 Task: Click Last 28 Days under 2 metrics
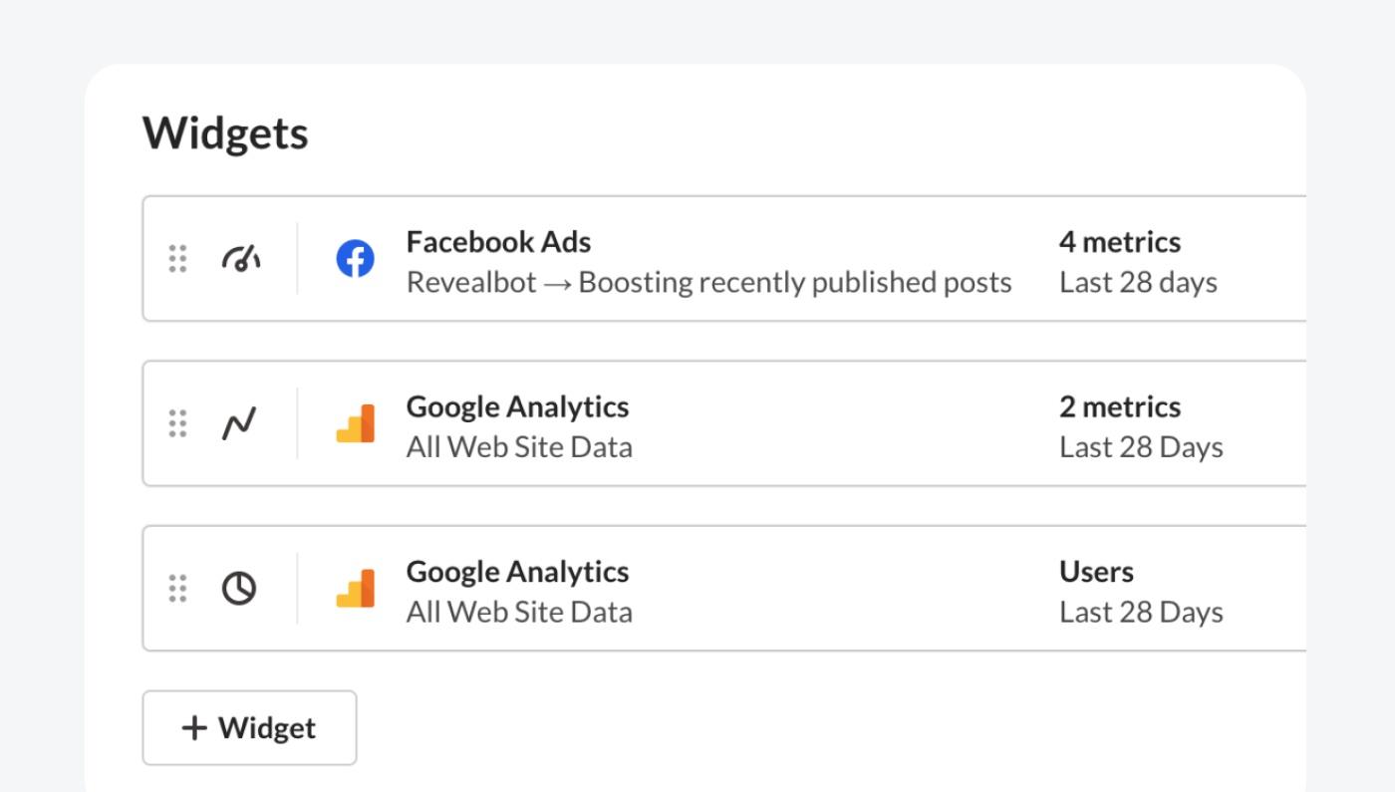1141,447
